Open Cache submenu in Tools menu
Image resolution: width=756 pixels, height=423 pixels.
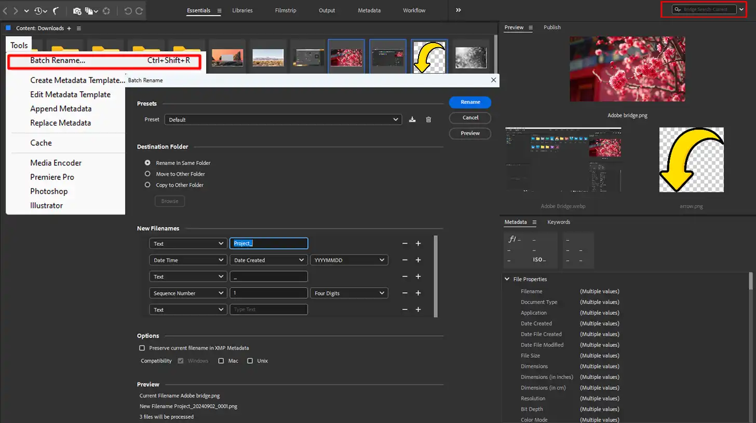[x=41, y=143]
